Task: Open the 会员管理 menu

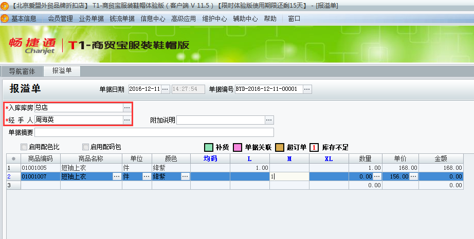Action: 60,18
